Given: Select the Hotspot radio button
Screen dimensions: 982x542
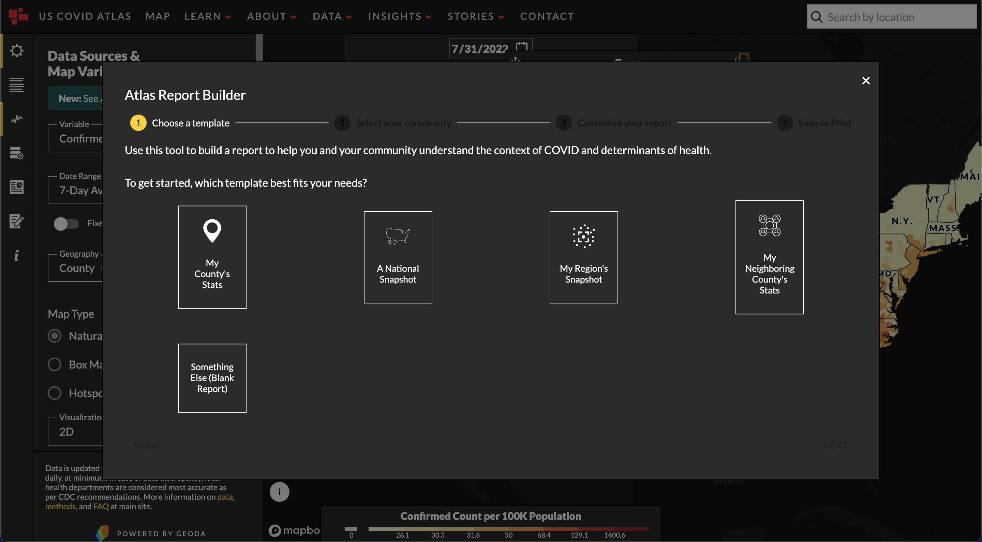Looking at the screenshot, I should (55, 393).
